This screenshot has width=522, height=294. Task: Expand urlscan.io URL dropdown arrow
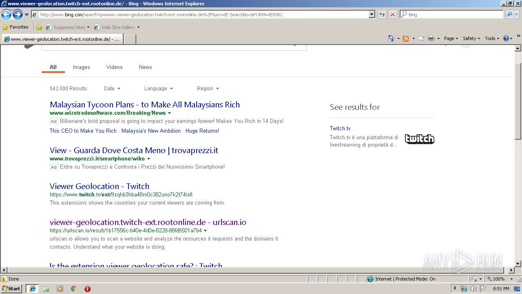(205, 231)
